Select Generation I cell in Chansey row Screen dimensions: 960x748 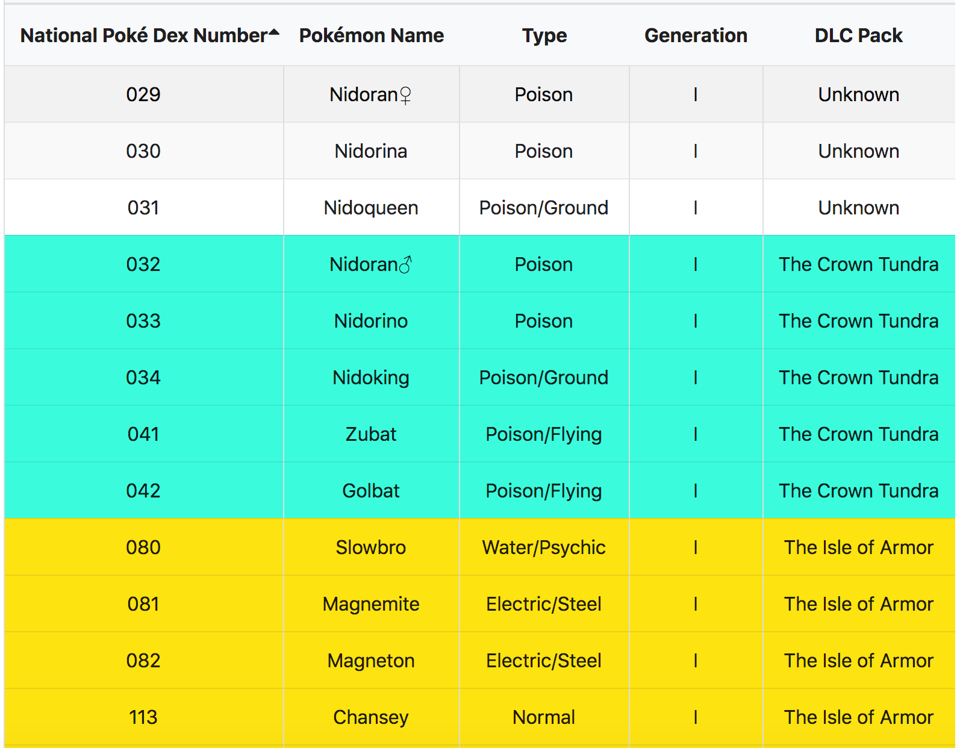tap(696, 717)
